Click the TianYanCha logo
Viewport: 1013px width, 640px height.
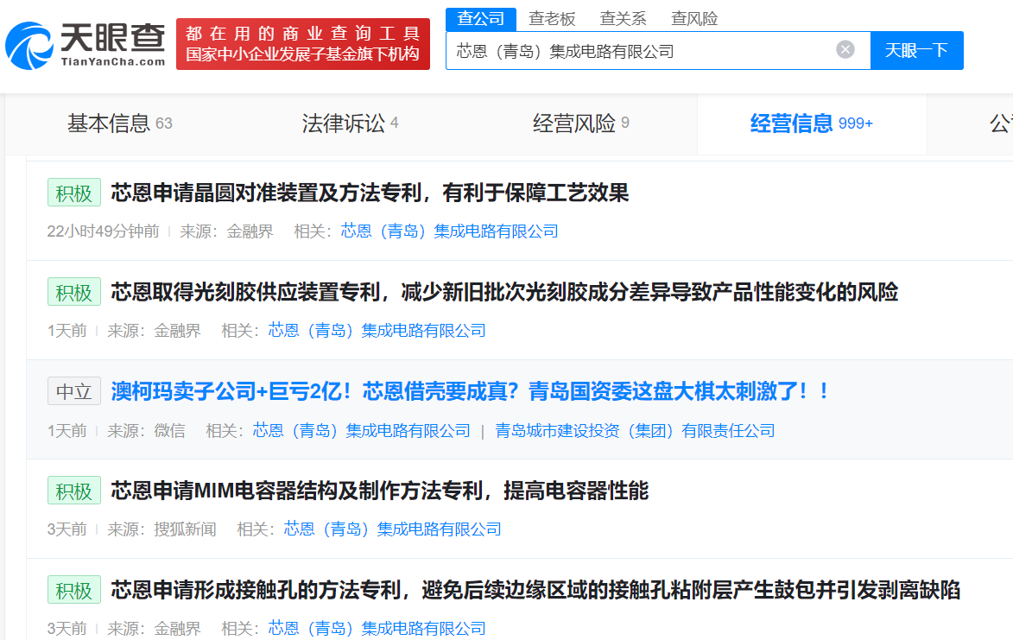(85, 45)
